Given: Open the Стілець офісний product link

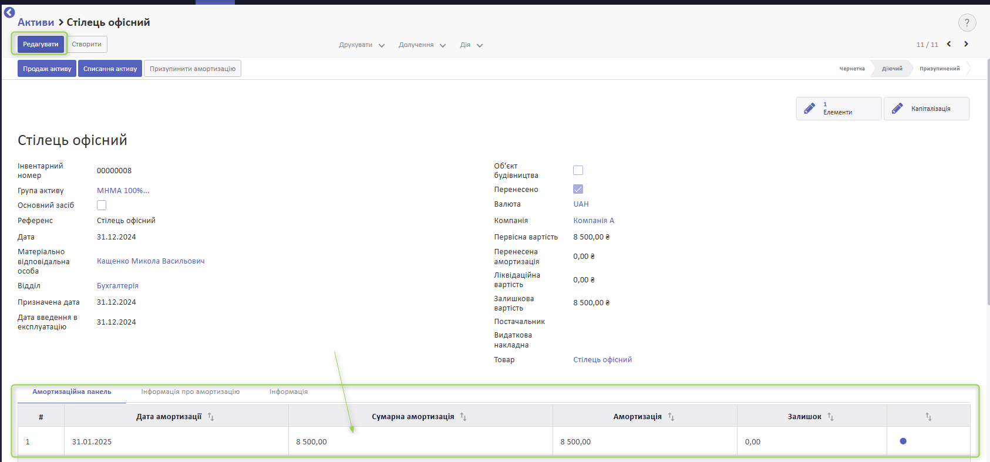Looking at the screenshot, I should point(602,360).
